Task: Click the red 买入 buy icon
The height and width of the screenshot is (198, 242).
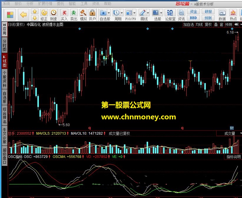Action: [64, 12]
